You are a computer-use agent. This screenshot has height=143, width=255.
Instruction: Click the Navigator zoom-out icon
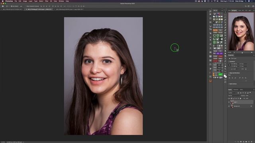[234, 52]
